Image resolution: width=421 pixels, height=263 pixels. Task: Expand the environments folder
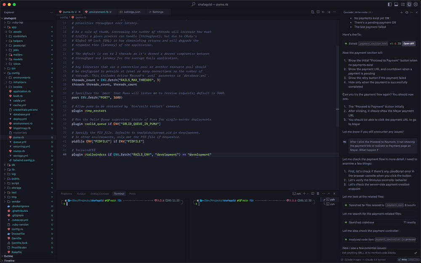tap(28, 77)
